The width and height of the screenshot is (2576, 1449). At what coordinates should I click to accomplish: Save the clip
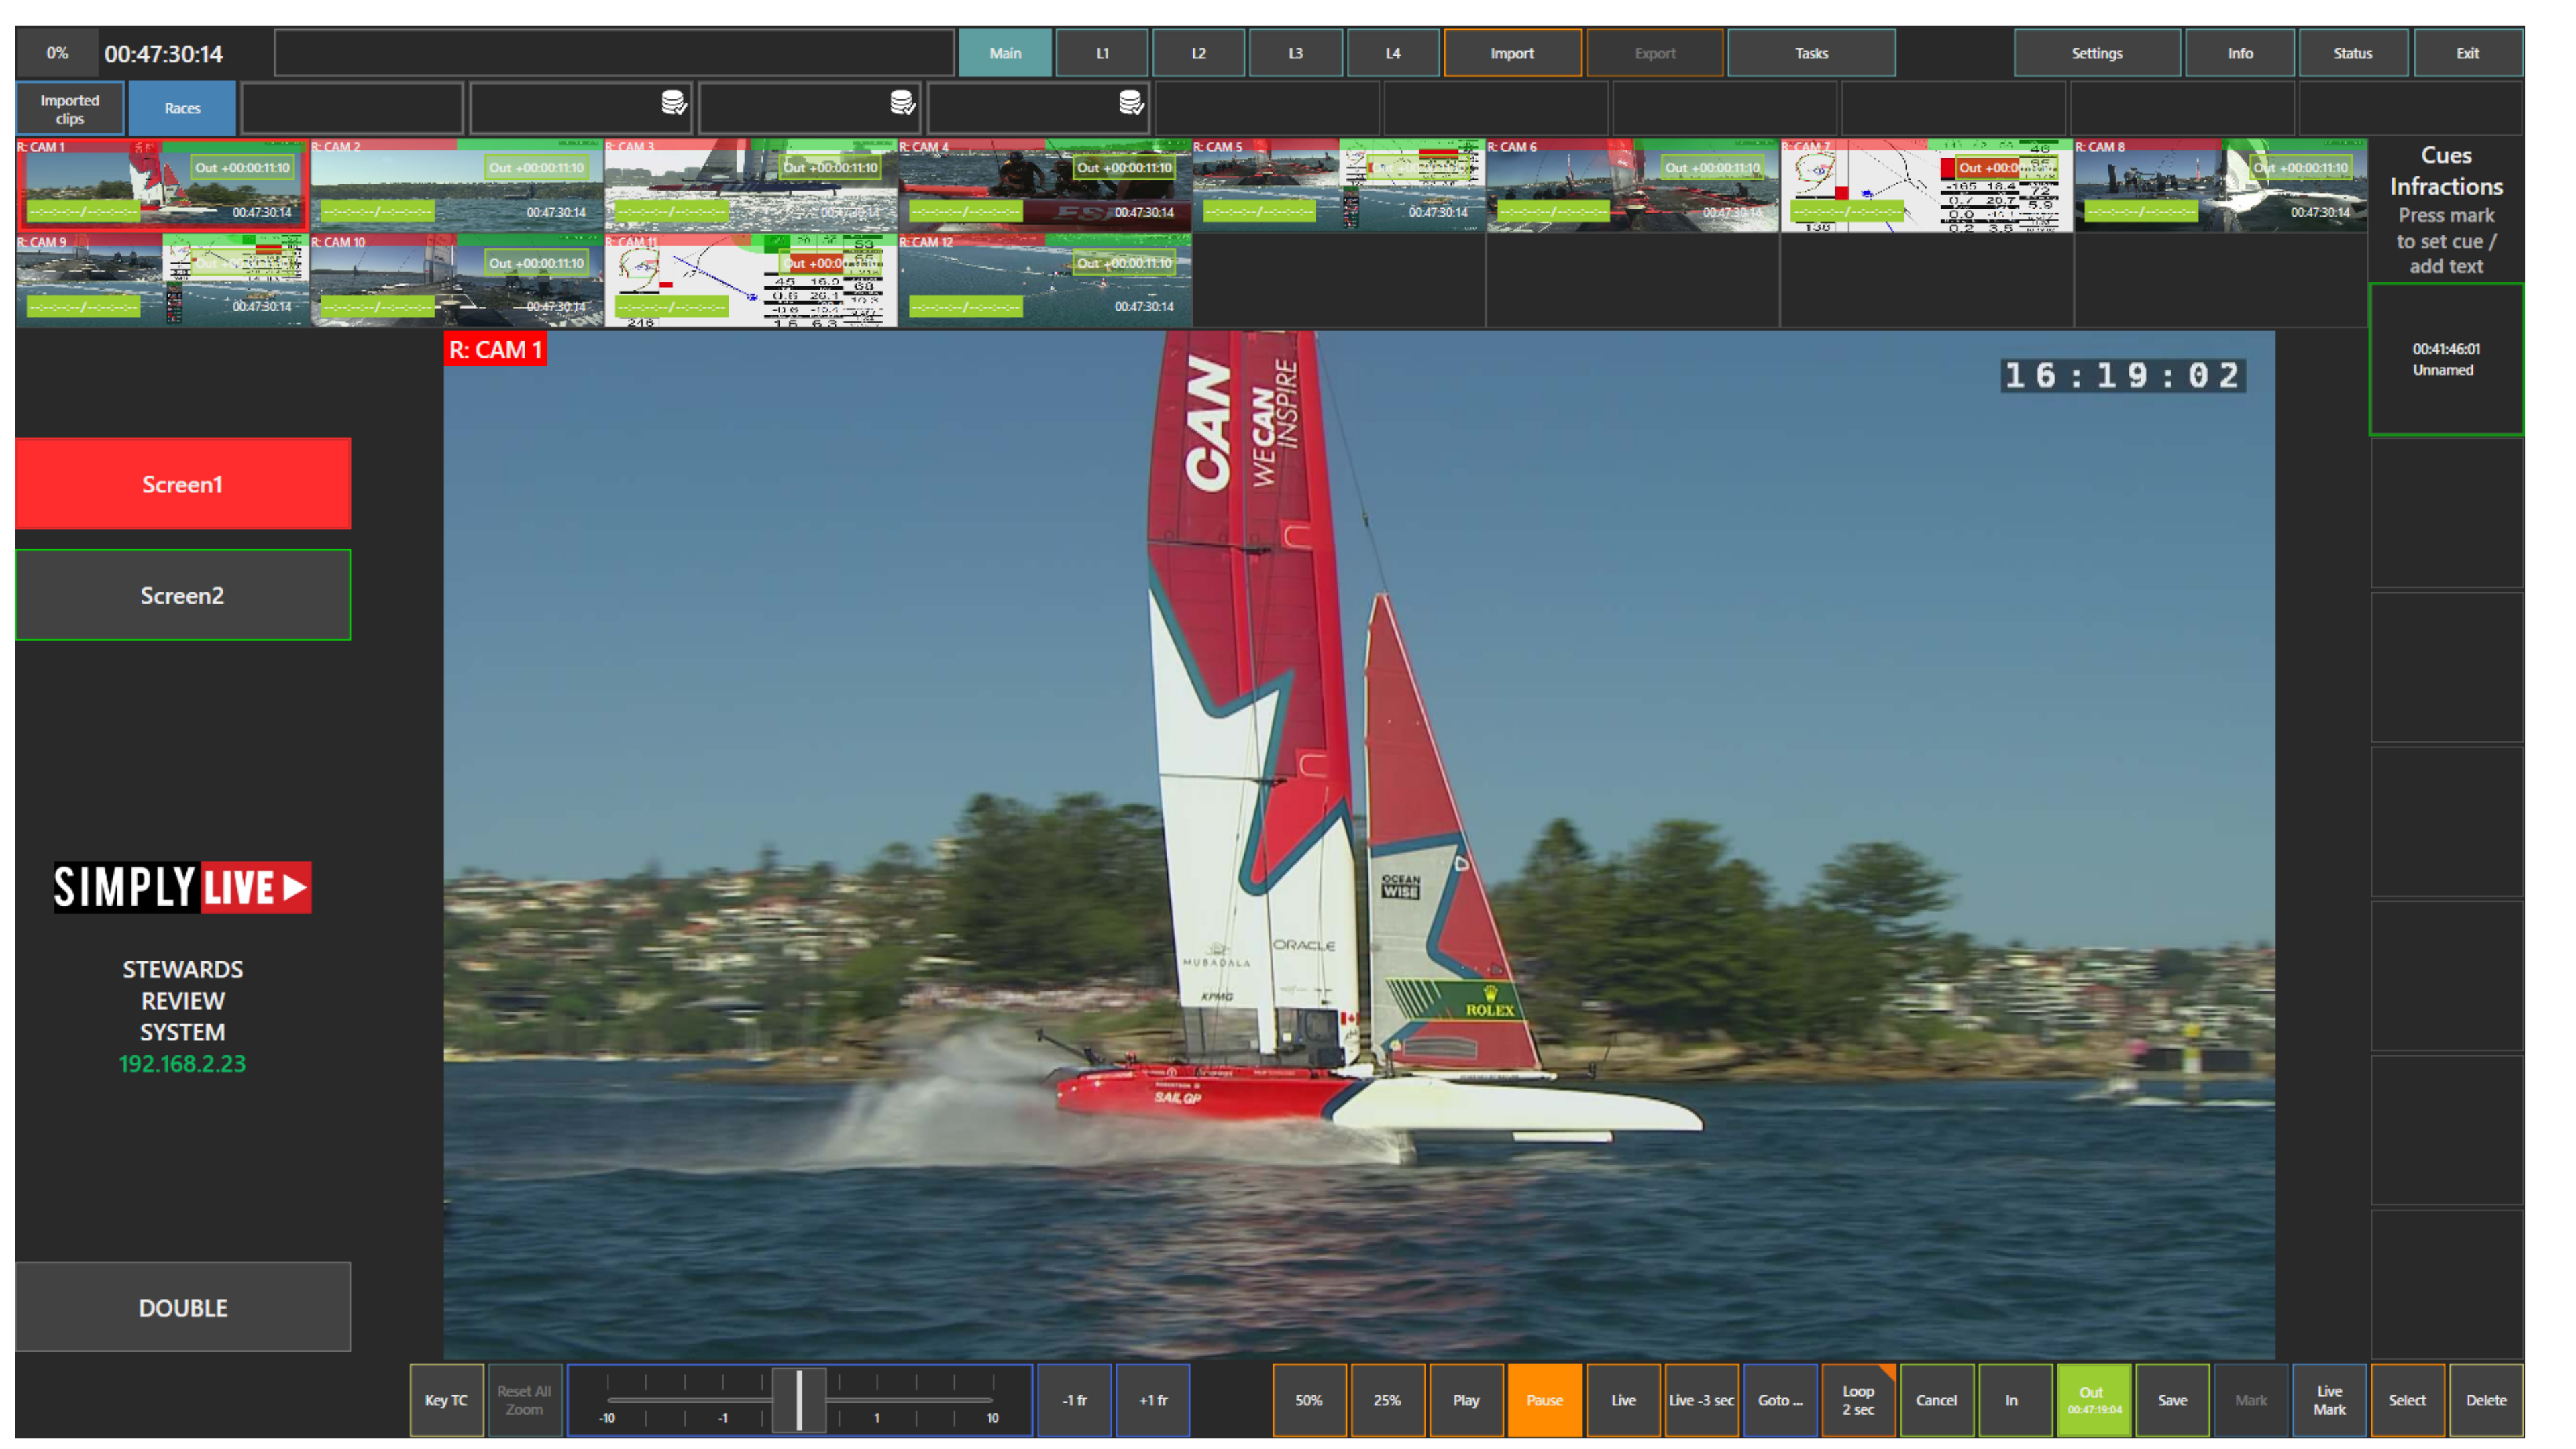[x=2172, y=1400]
